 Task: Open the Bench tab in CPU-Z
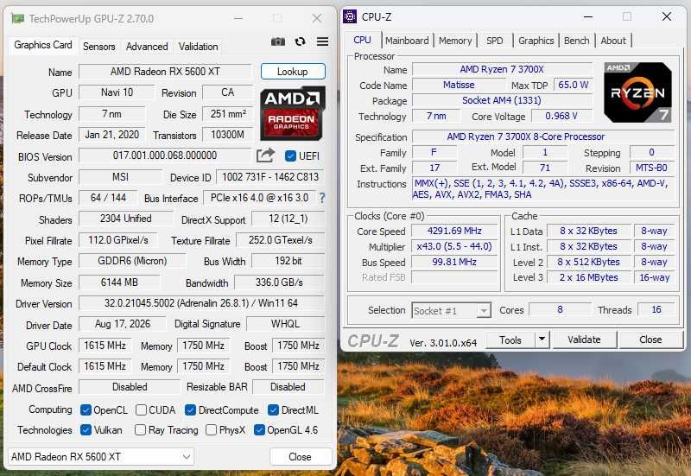(x=576, y=41)
